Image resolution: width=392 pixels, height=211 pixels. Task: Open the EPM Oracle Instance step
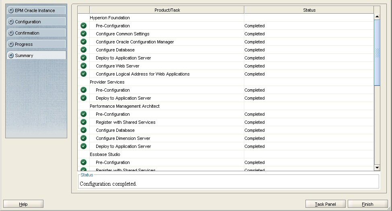pyautogui.click(x=36, y=10)
